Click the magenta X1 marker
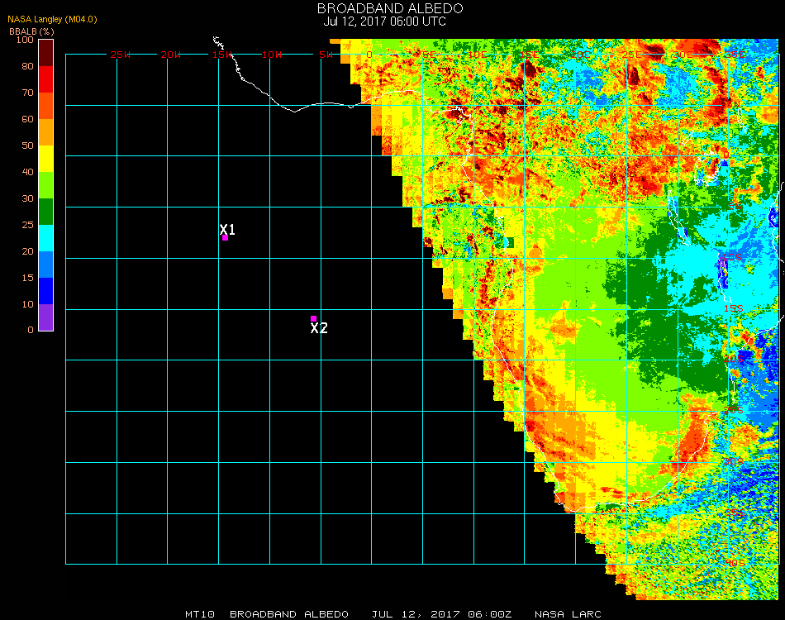 225,238
